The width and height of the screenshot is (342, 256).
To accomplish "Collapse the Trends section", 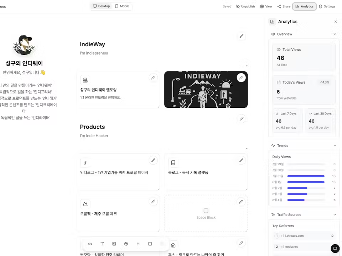I will [x=335, y=145].
